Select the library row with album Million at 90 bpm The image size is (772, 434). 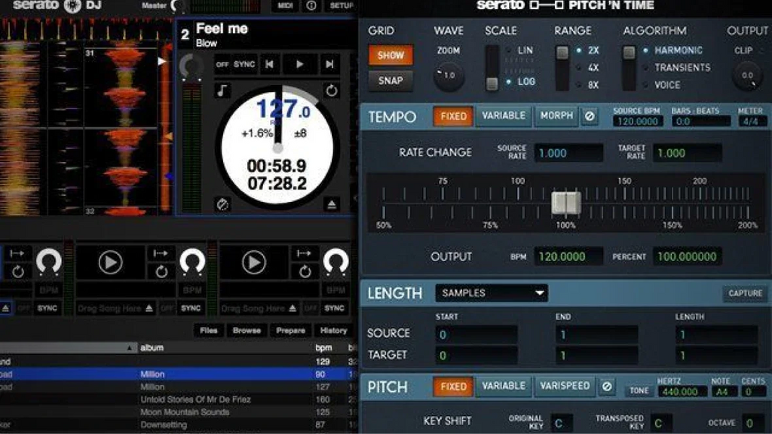point(177,374)
